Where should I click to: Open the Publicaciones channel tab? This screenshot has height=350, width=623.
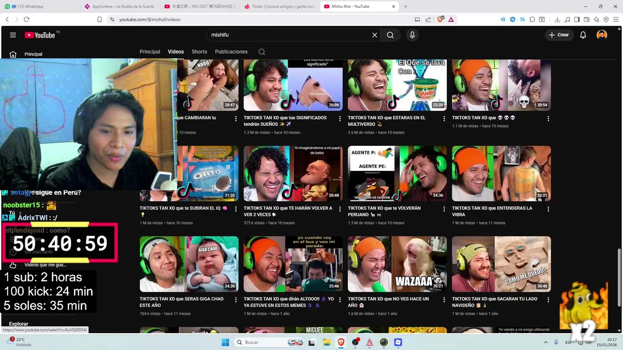pyautogui.click(x=231, y=52)
